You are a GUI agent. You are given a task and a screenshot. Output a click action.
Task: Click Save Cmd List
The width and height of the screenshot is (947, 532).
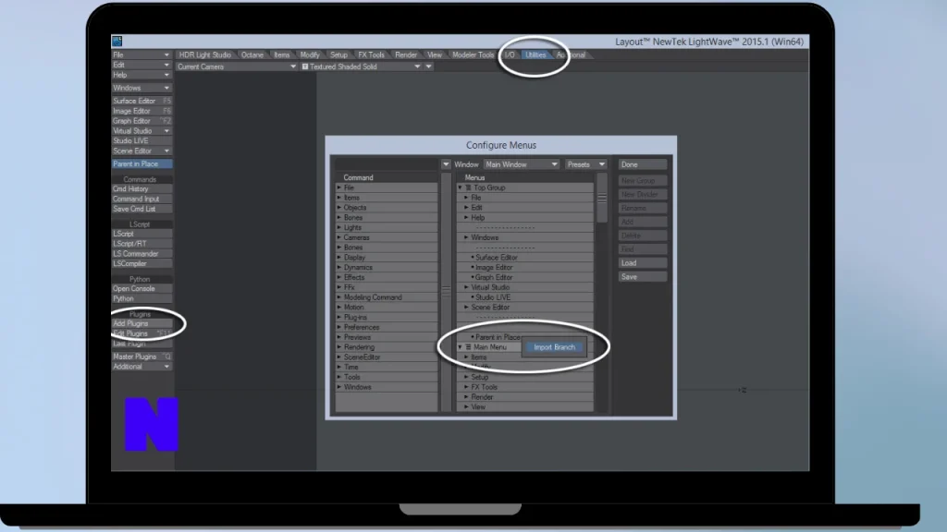[141, 209]
